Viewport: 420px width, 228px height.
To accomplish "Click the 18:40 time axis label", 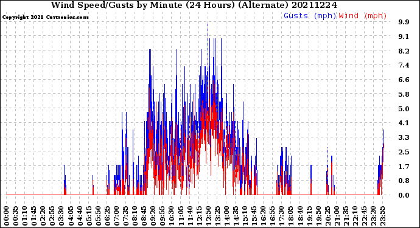I will pos(299,216).
